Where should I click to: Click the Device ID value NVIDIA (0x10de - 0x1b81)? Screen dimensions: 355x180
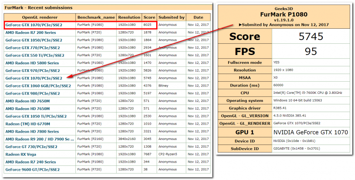(294, 141)
